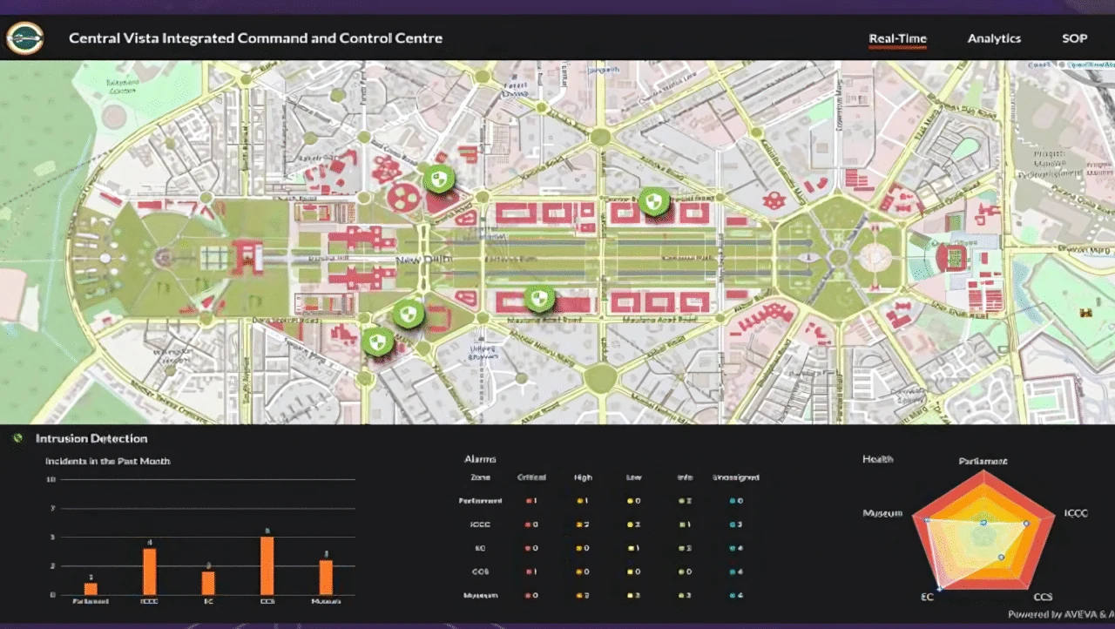1115x629 pixels.
Task: Click the Museum bar in incidents chart
Action: pos(326,578)
